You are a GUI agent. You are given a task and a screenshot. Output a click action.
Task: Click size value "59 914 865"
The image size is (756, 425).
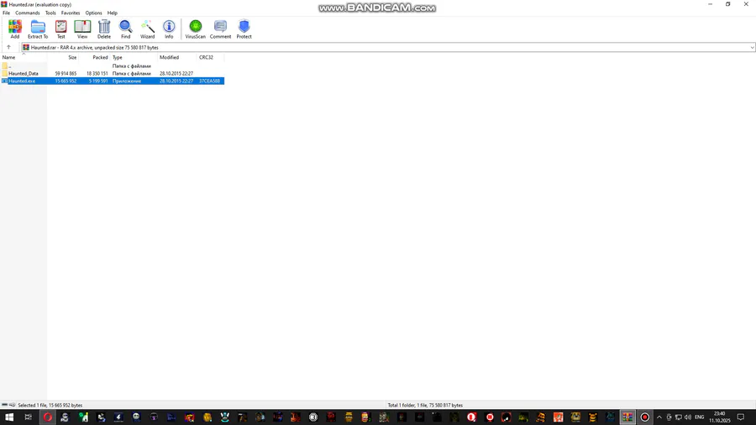(66, 74)
